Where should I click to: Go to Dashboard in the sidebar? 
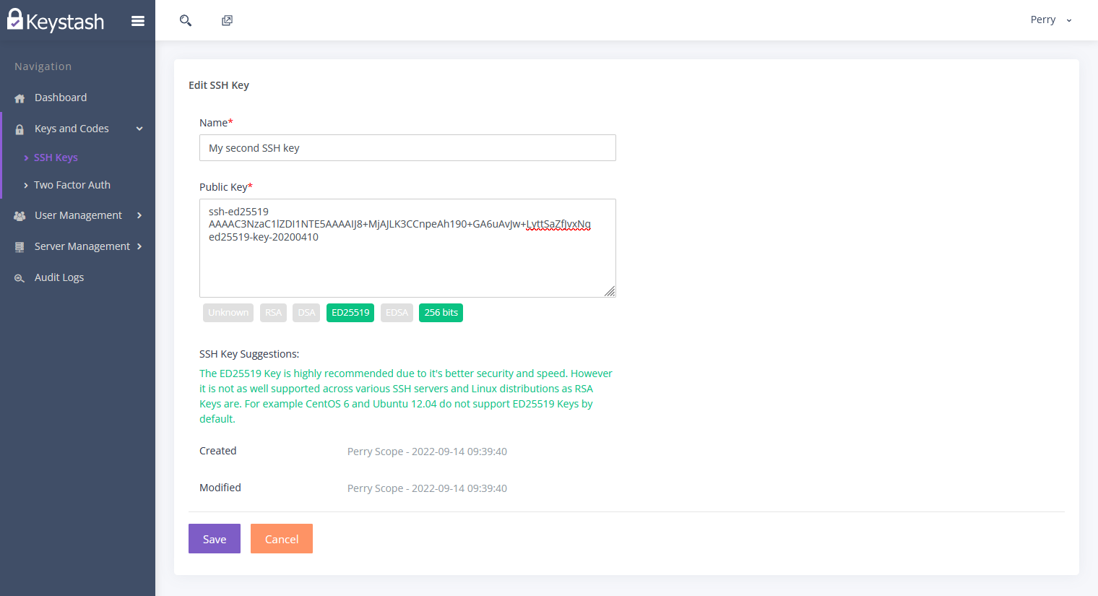61,98
